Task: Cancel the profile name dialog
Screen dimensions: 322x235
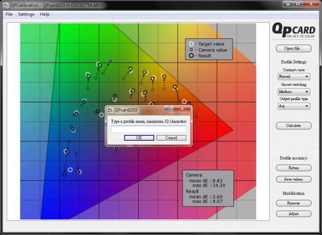Action: 171,138
